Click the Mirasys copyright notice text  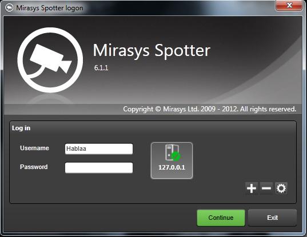209,109
